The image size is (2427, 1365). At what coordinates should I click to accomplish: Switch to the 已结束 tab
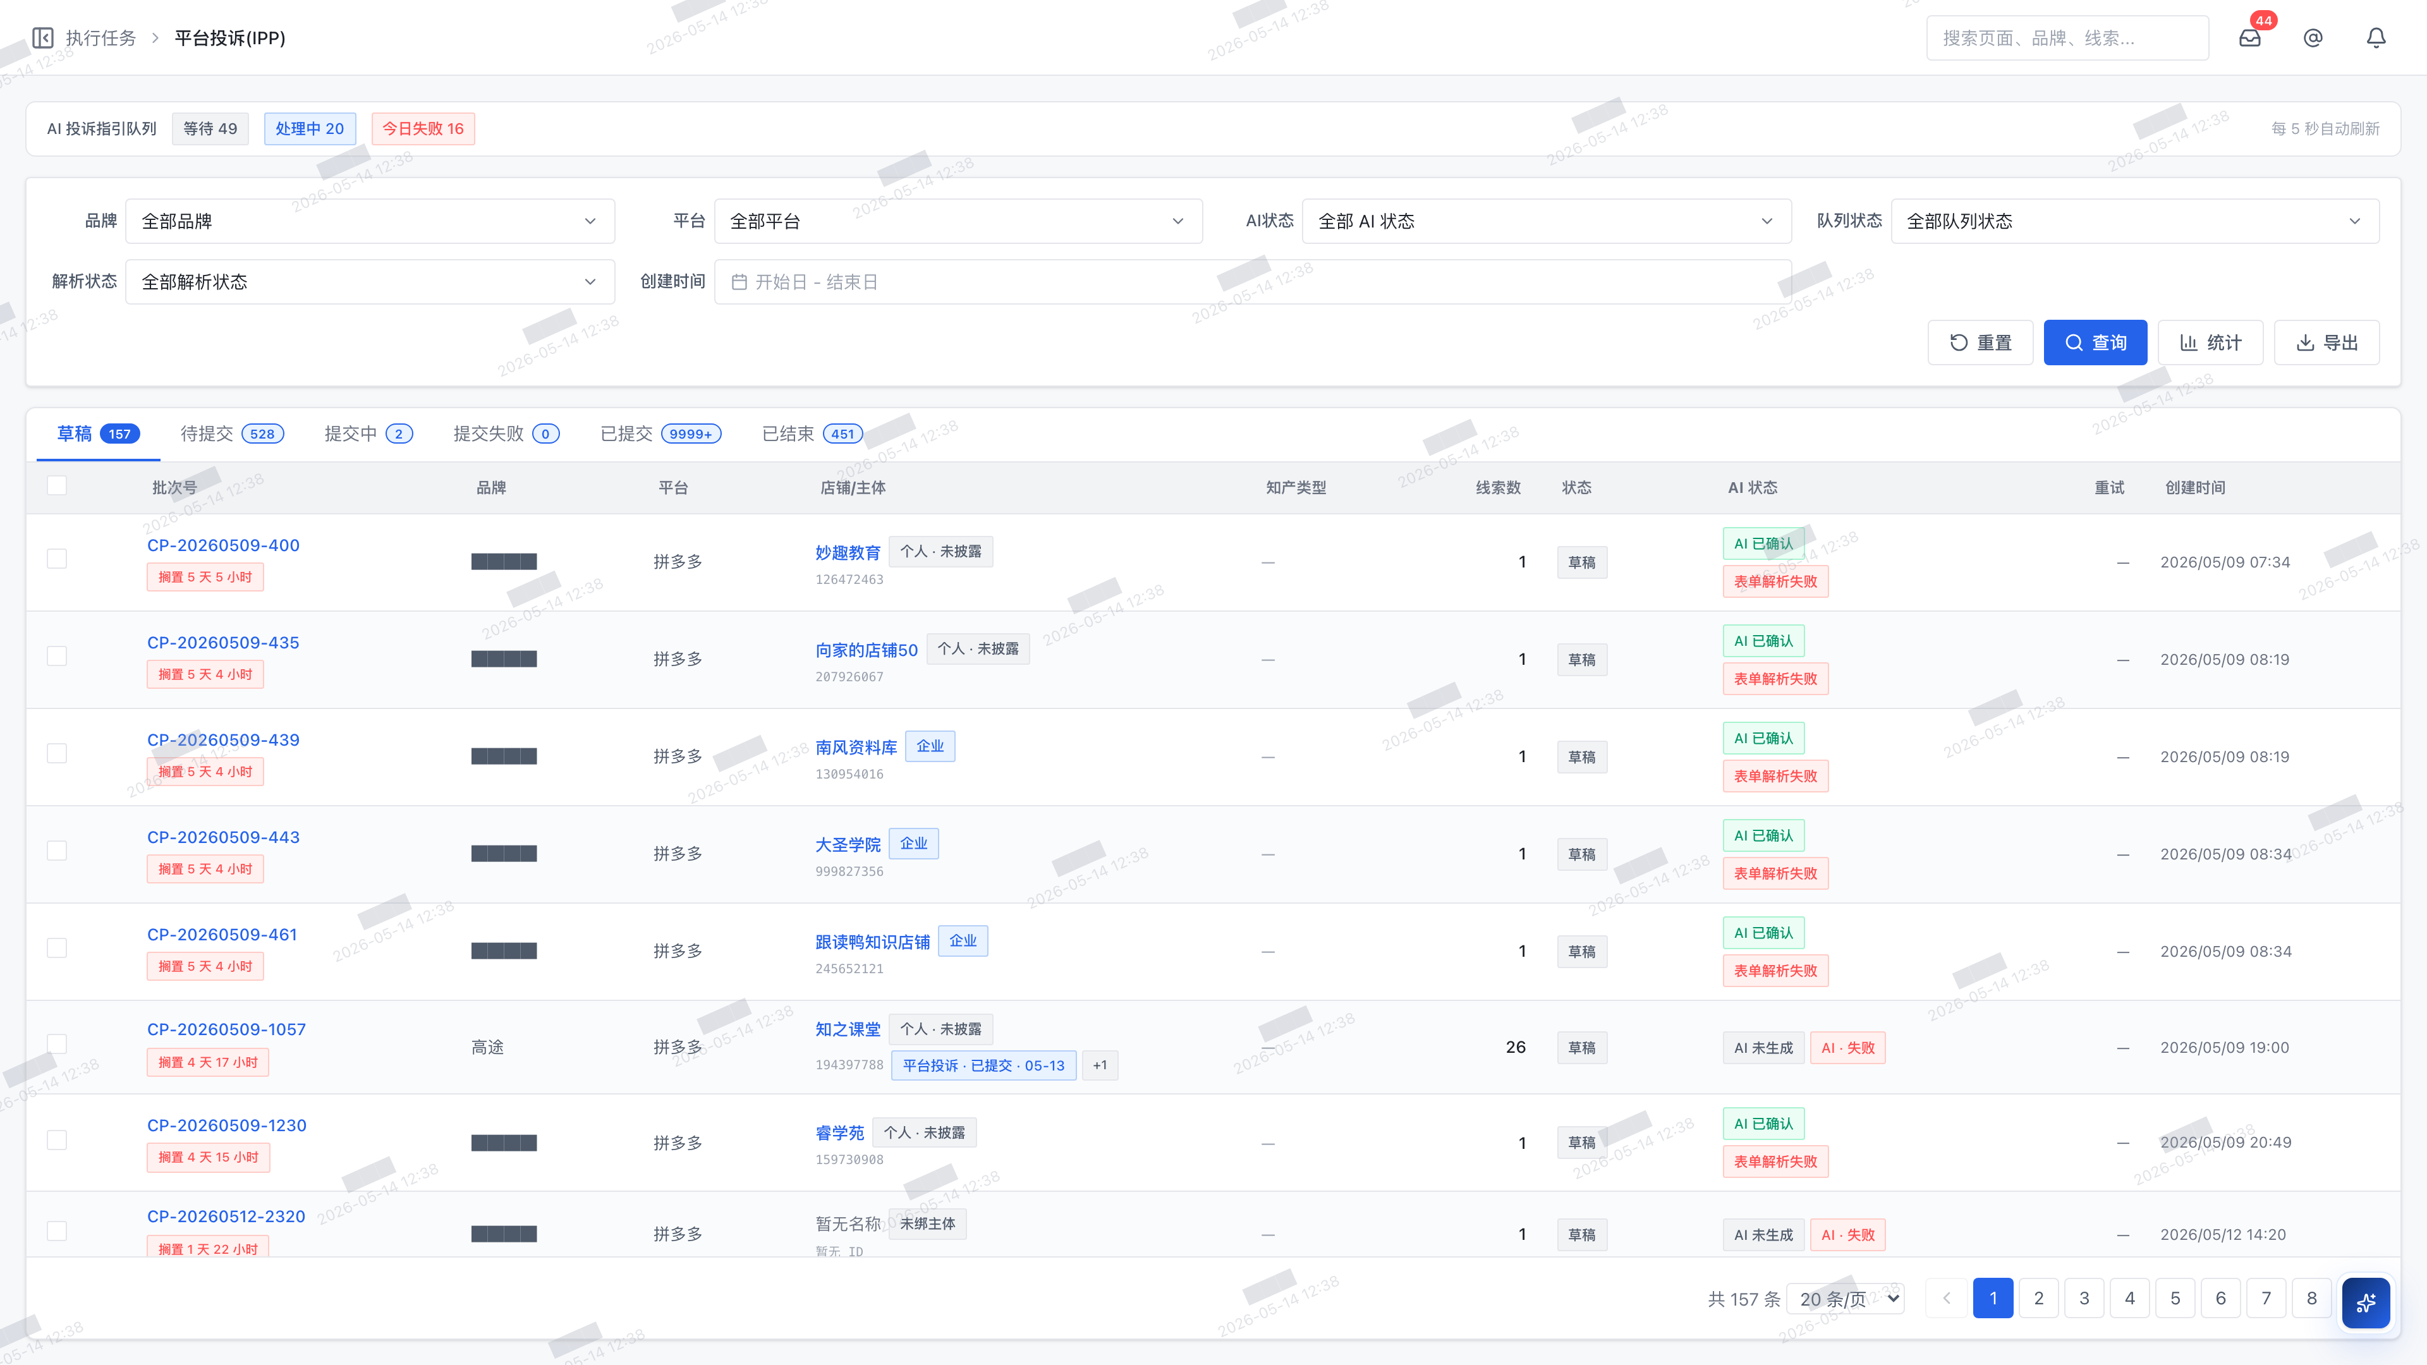point(812,434)
